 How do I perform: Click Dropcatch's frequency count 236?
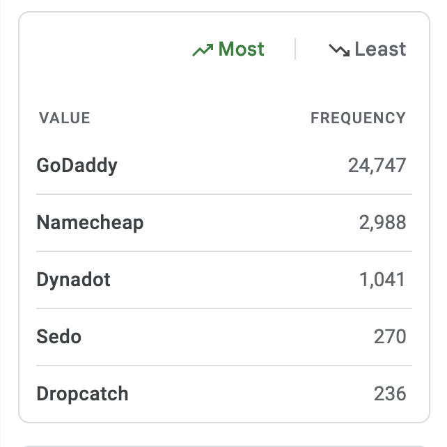(x=390, y=393)
